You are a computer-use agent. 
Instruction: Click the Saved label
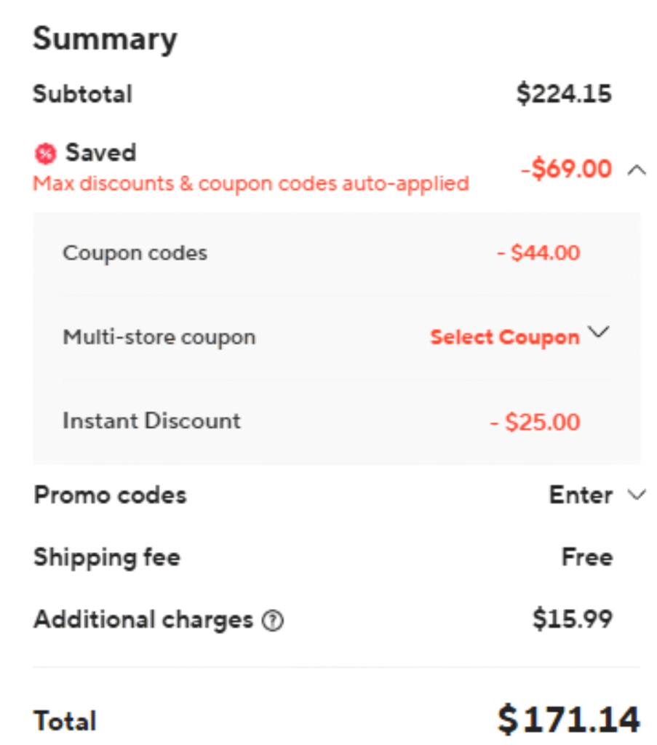click(x=100, y=153)
